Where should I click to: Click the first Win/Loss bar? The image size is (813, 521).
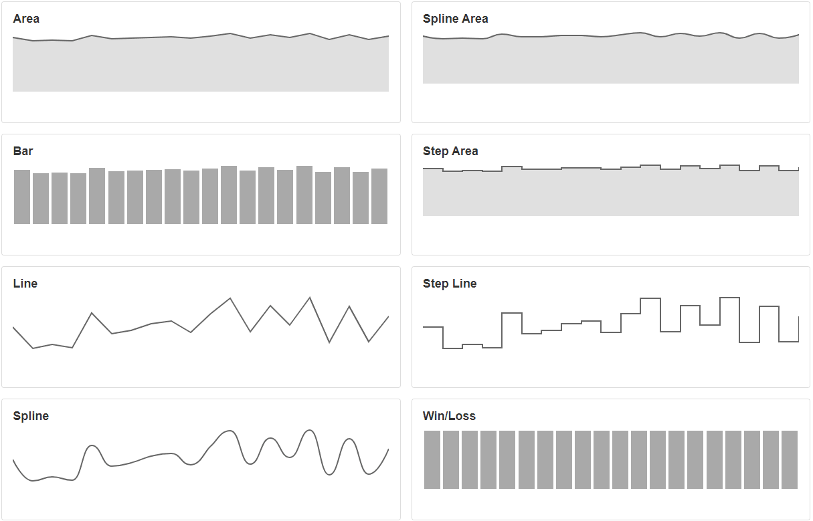pos(432,459)
